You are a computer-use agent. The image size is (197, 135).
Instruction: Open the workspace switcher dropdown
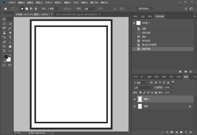coord(192,9)
